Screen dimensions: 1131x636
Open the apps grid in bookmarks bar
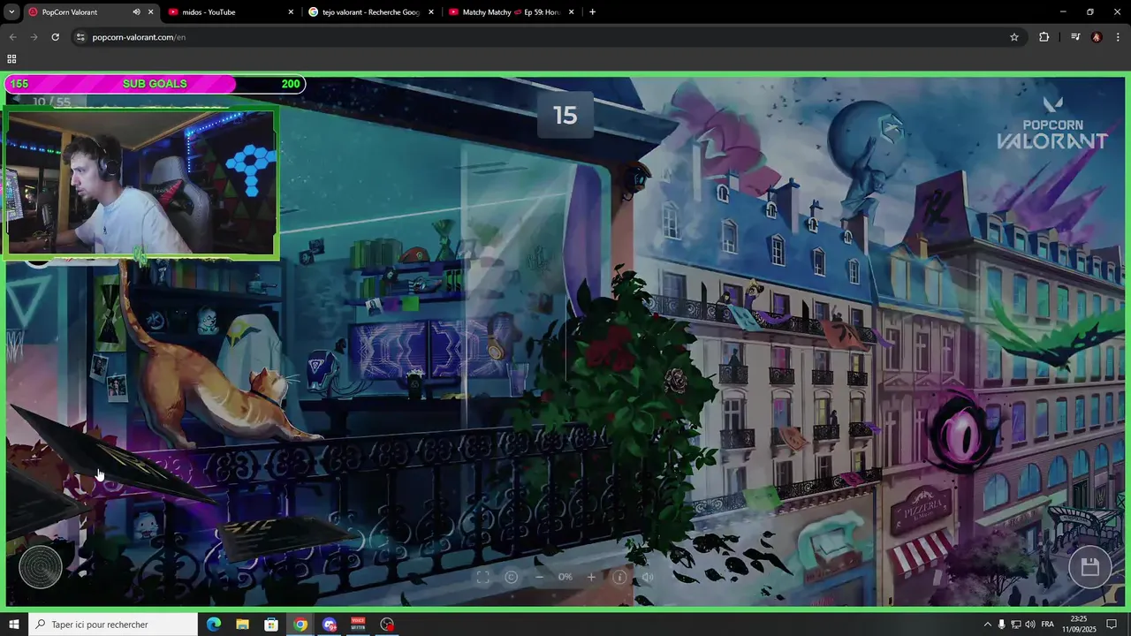[11, 59]
